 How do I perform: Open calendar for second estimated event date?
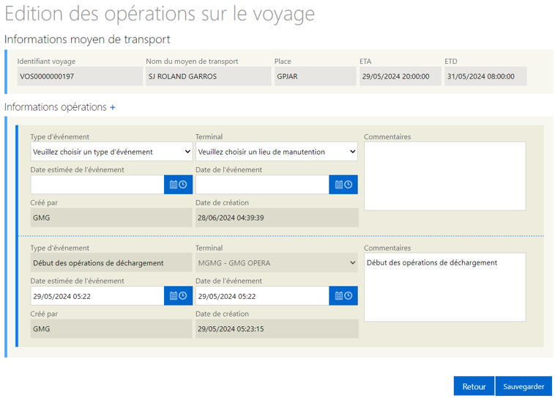[x=178, y=296]
